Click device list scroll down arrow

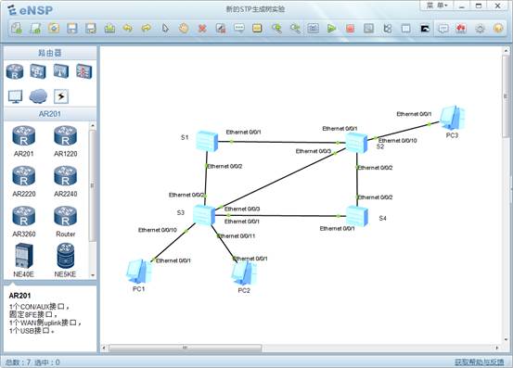tap(93, 275)
